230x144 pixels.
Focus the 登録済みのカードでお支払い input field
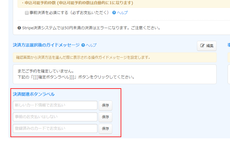tap(55, 128)
